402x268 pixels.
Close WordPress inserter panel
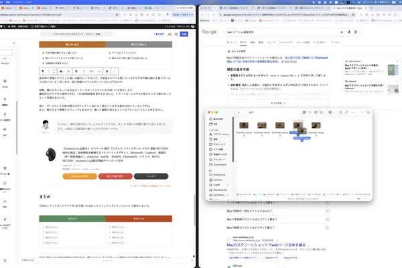click(14, 43)
